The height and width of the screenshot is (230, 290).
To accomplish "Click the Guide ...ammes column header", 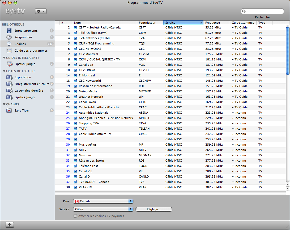I will [x=243, y=23].
